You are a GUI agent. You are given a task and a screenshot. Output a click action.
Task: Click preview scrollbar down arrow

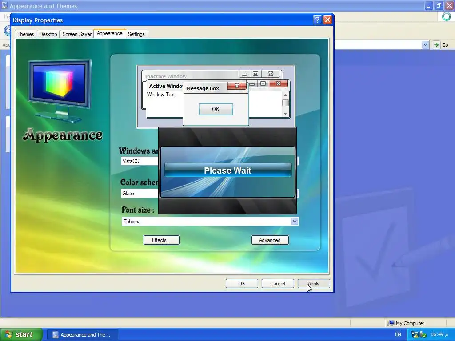click(286, 114)
